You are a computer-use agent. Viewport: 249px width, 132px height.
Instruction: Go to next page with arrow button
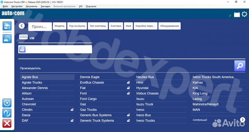point(242,120)
